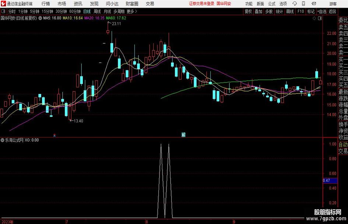Image resolution: width=348 pixels, height=224 pixels.
Task: Open MA indicator settings circle icon
Action: point(40,18)
